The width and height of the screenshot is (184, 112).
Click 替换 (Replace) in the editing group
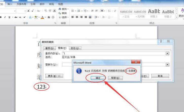(63, 13)
